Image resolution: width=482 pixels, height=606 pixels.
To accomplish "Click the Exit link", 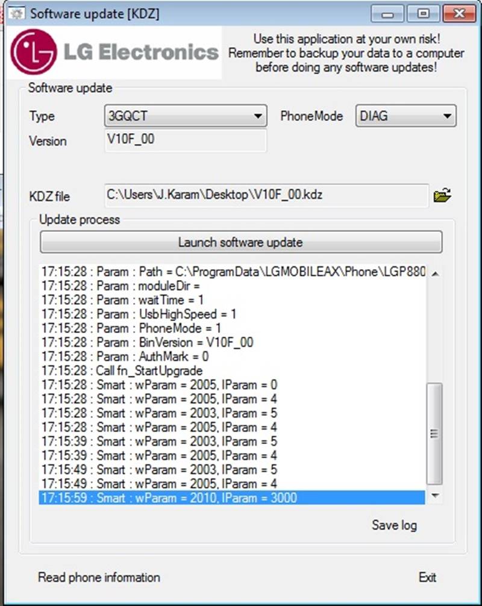I will click(427, 578).
